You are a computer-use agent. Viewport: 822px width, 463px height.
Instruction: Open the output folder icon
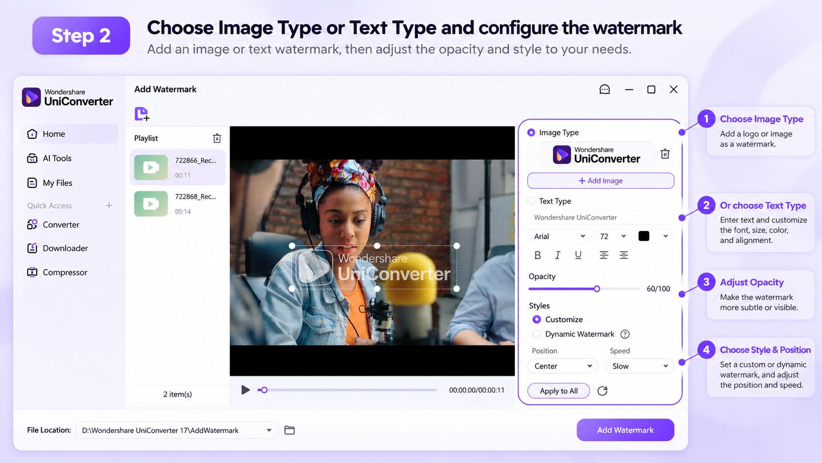(x=290, y=430)
